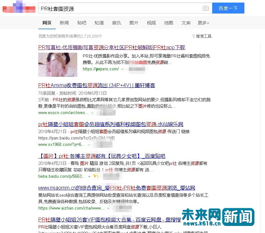Select the 网页 tab

pos(47,23)
